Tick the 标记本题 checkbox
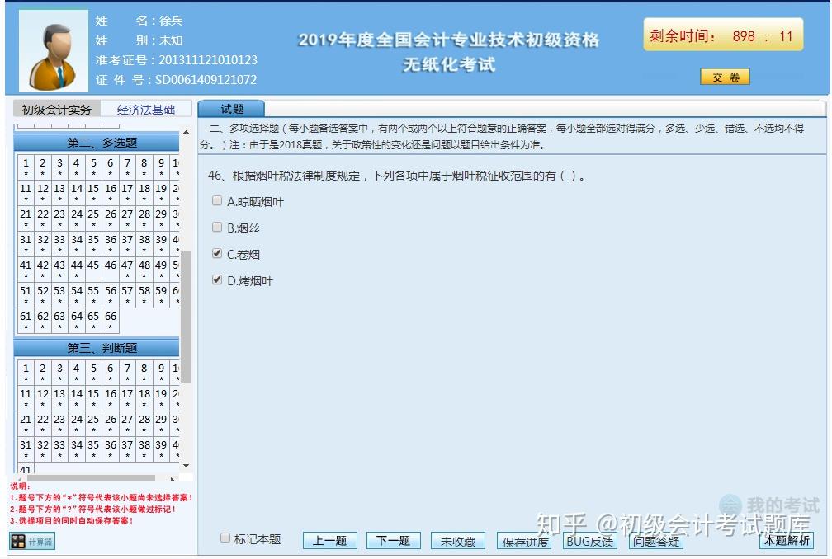 225,538
